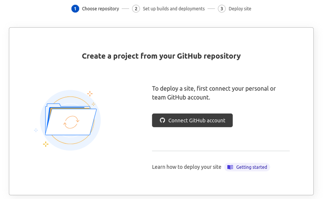Click the GitHub octocat logo icon
The height and width of the screenshot is (199, 323).
point(162,120)
